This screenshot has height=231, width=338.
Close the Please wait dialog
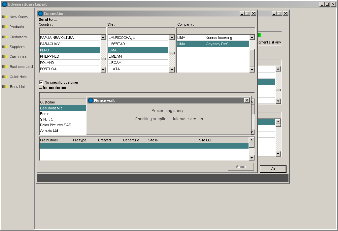[247, 101]
